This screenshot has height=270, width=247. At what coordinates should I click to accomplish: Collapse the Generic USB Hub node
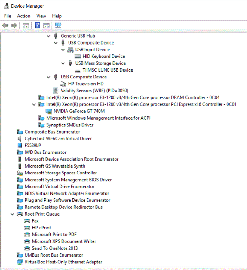click(x=49, y=36)
